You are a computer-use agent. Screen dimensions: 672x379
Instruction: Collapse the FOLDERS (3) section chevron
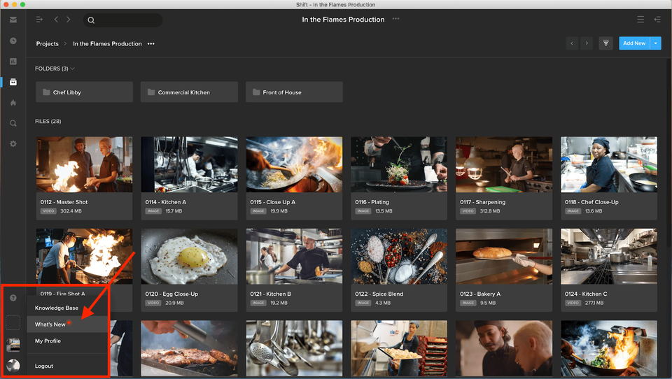(72, 69)
